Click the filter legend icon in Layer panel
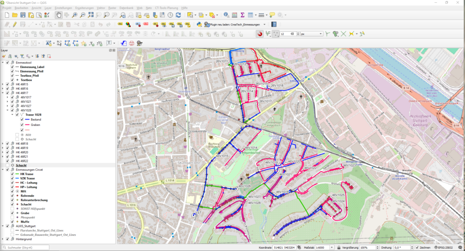This screenshot has width=465, height=251. point(22,56)
